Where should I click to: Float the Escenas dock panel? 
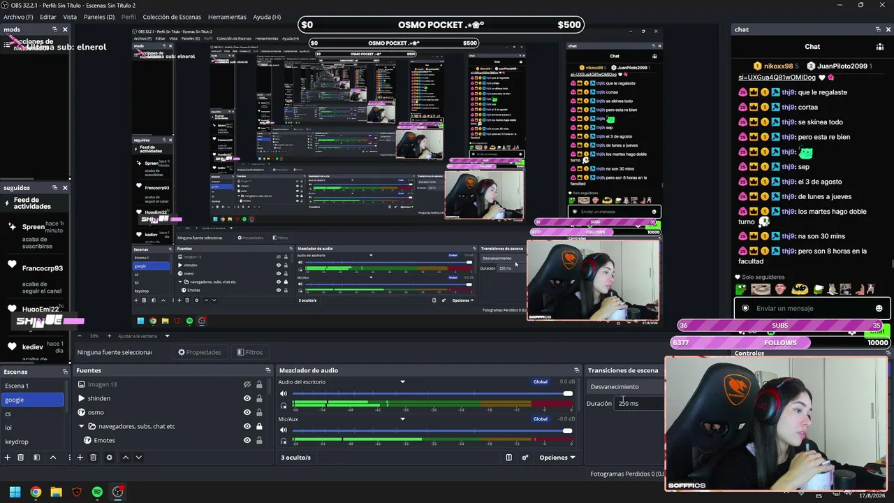click(65, 372)
